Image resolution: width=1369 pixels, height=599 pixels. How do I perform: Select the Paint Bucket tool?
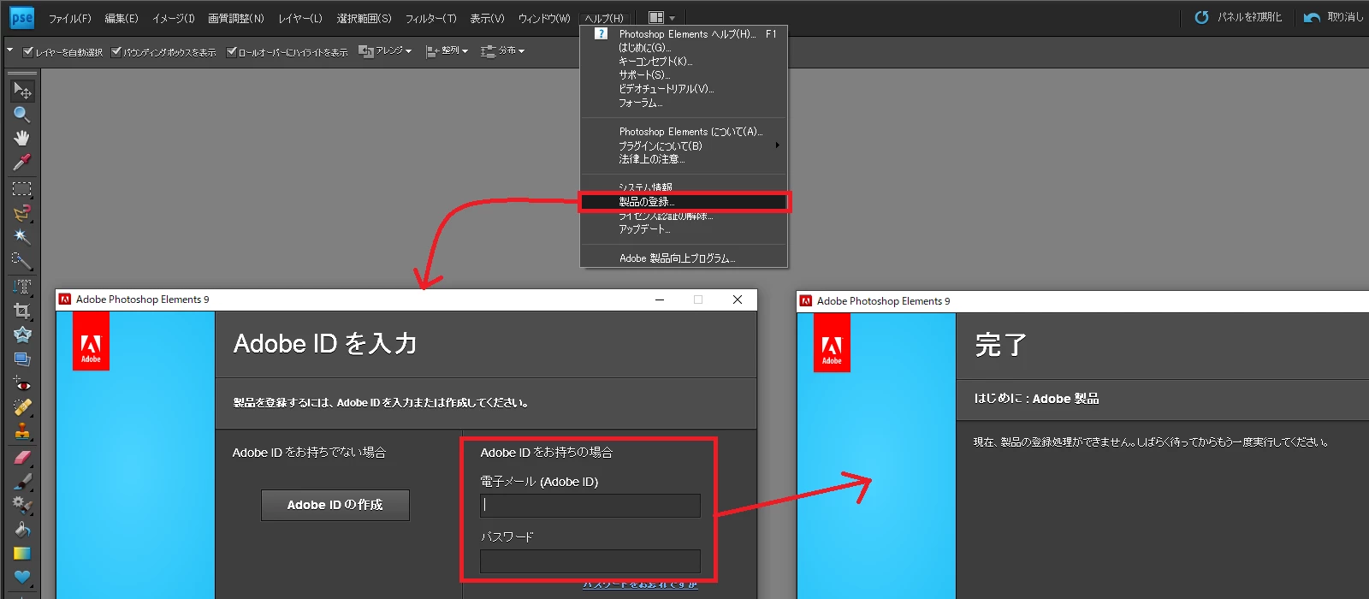22,530
